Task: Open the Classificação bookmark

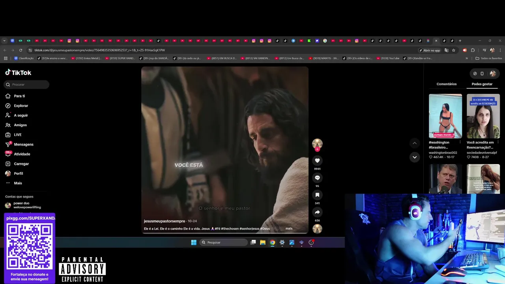Action: point(24,58)
